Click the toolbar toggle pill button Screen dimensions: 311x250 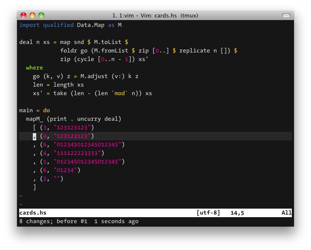(x=286, y=15)
